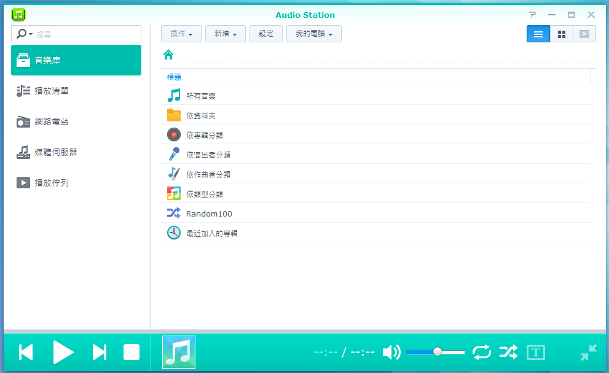
Task: Open 依演出者分類 browse by artist
Action: [x=375, y=155]
